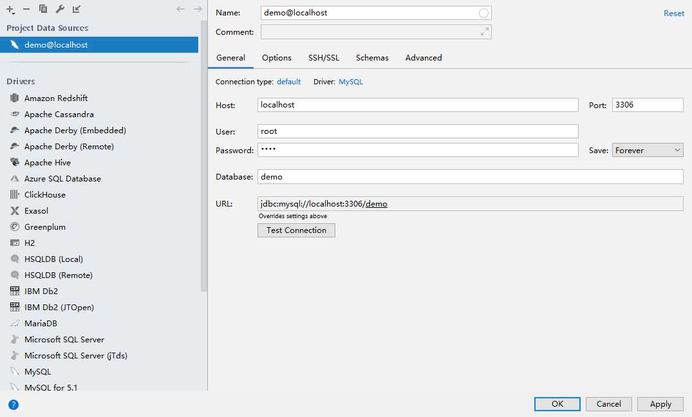Open driver settings wrench icon
Viewport: 692px width, 417px height.
[x=60, y=9]
